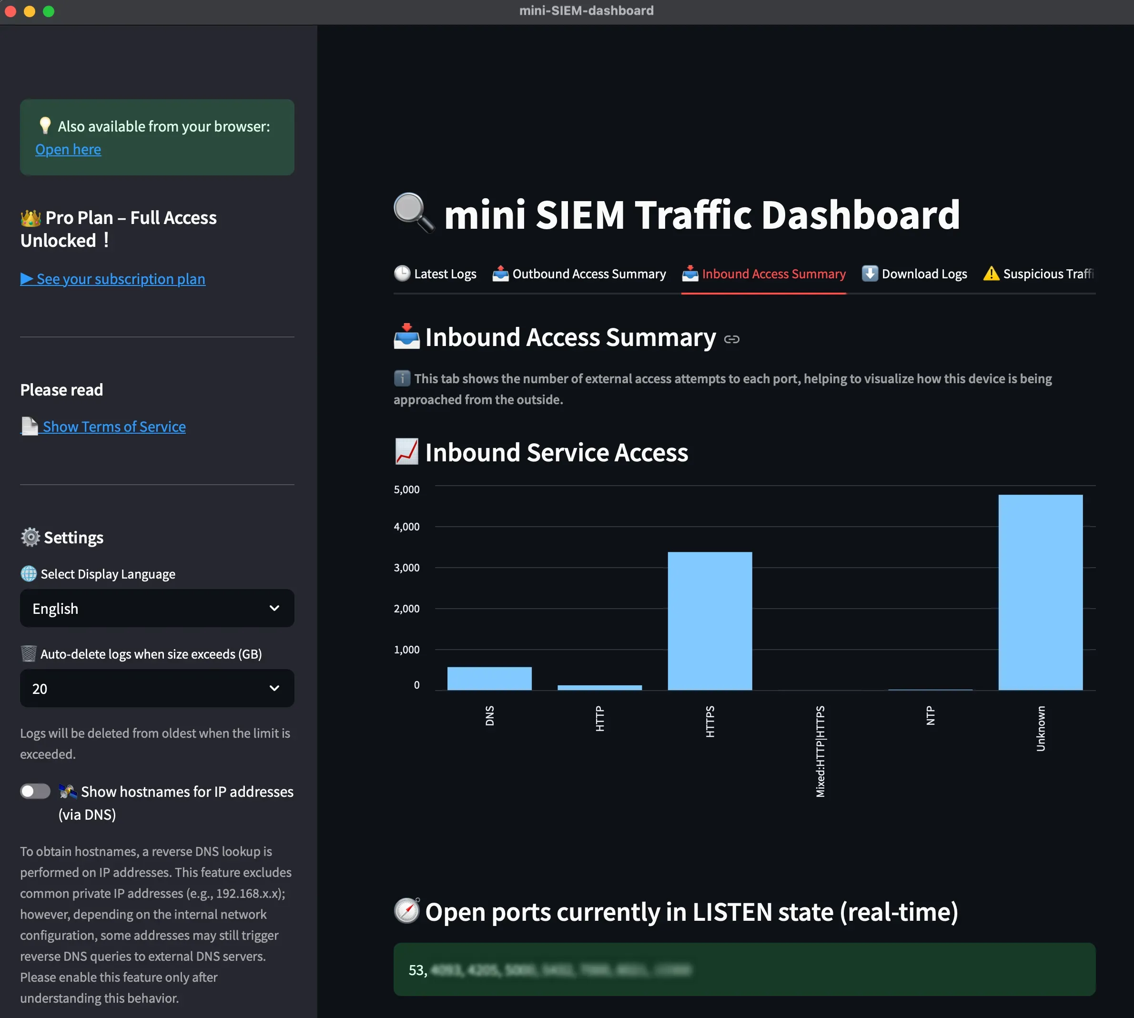The image size is (1134, 1018).
Task: Click the anchor link icon beside Inbound Access Summary
Action: [x=731, y=339]
